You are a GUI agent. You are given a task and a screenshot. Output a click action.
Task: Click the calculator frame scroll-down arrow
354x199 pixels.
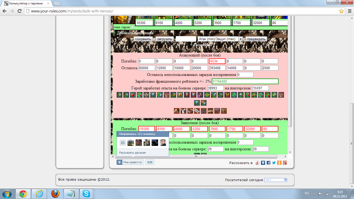290,152
